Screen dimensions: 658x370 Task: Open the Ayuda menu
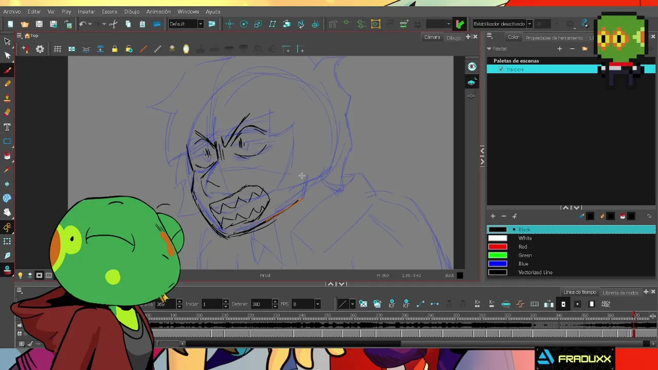click(x=213, y=11)
